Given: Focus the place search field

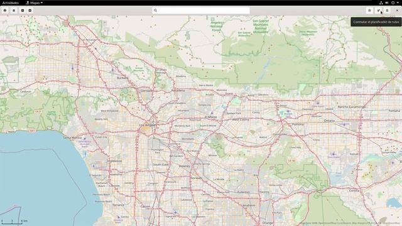Looking at the screenshot, I should click(201, 11).
